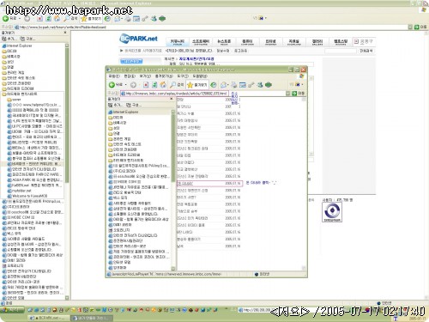The height and width of the screenshot is (322, 429).
Task: Click the favorites list scrollbar in the front popup
Action: pyautogui.click(x=173, y=190)
